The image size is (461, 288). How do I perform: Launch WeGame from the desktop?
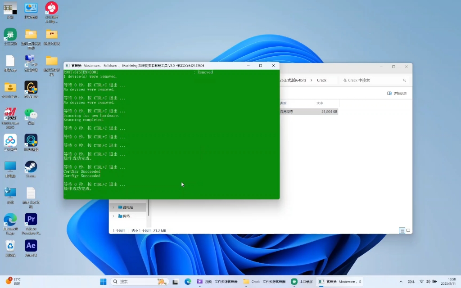coord(31,90)
